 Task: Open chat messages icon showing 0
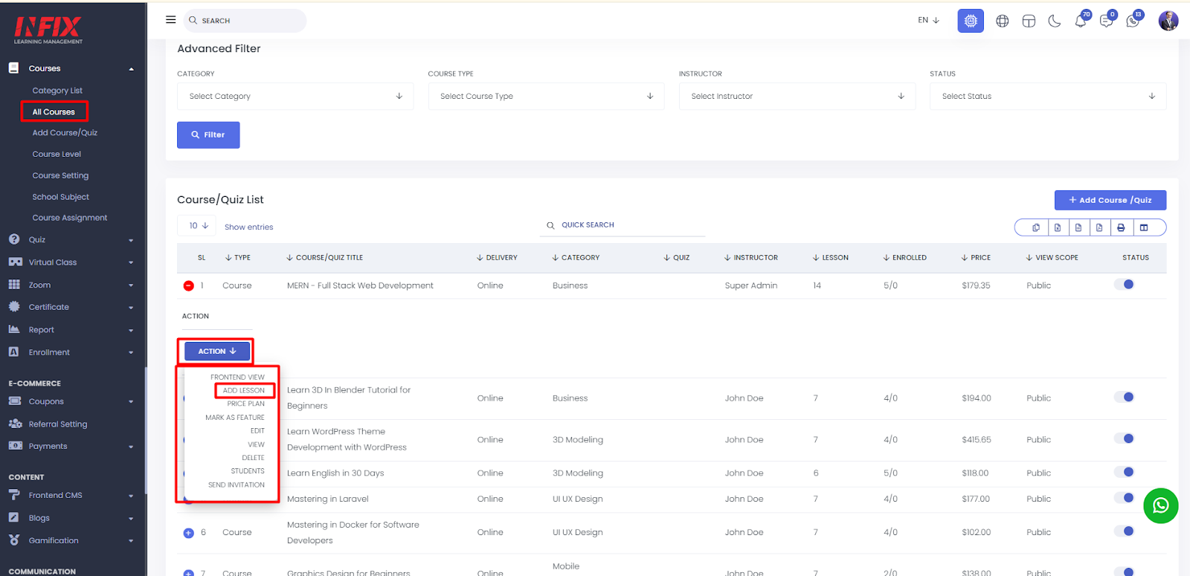tap(1107, 20)
